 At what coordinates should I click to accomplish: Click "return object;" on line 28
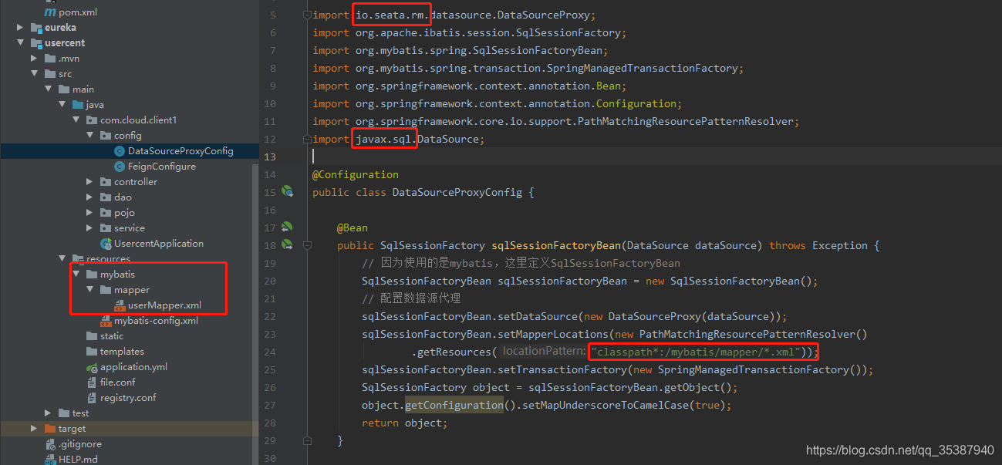(405, 423)
